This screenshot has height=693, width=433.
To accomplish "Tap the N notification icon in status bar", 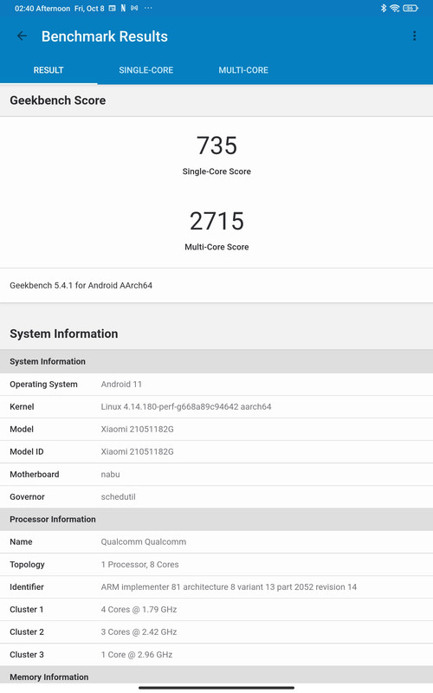I will [x=123, y=8].
